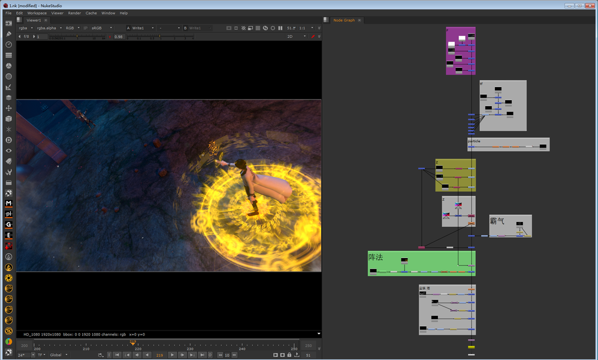The width and height of the screenshot is (598, 360).
Task: Click the gamma value 0.98 field
Action: coord(119,37)
